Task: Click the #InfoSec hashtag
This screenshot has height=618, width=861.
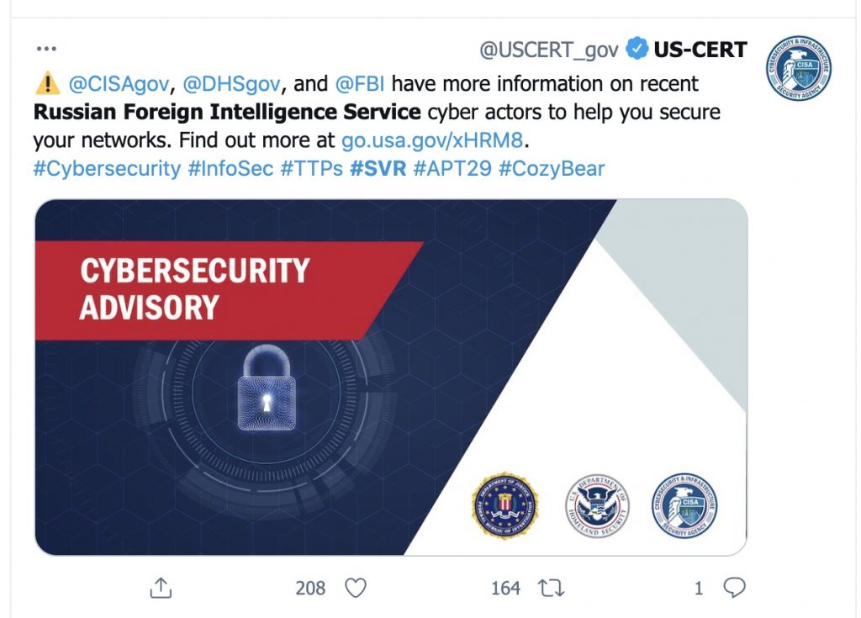Action: click(230, 168)
